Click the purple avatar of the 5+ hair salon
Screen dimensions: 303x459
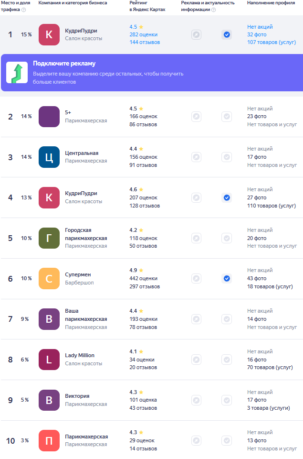click(x=49, y=117)
